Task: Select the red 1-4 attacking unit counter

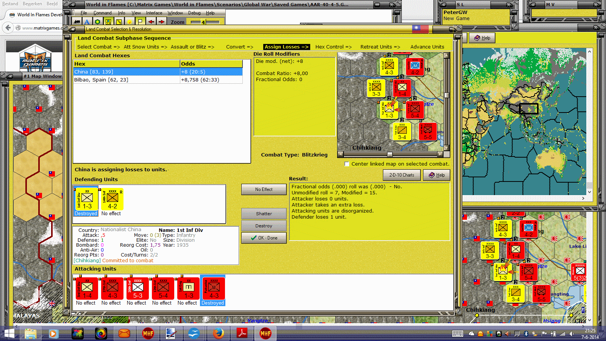Action: (x=87, y=288)
